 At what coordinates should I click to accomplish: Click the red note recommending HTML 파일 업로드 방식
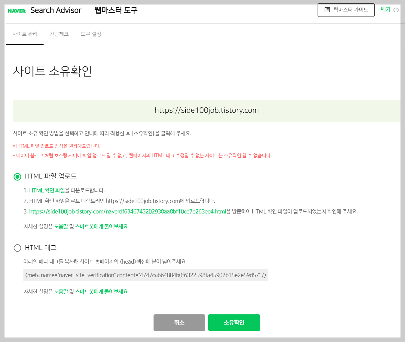57,146
